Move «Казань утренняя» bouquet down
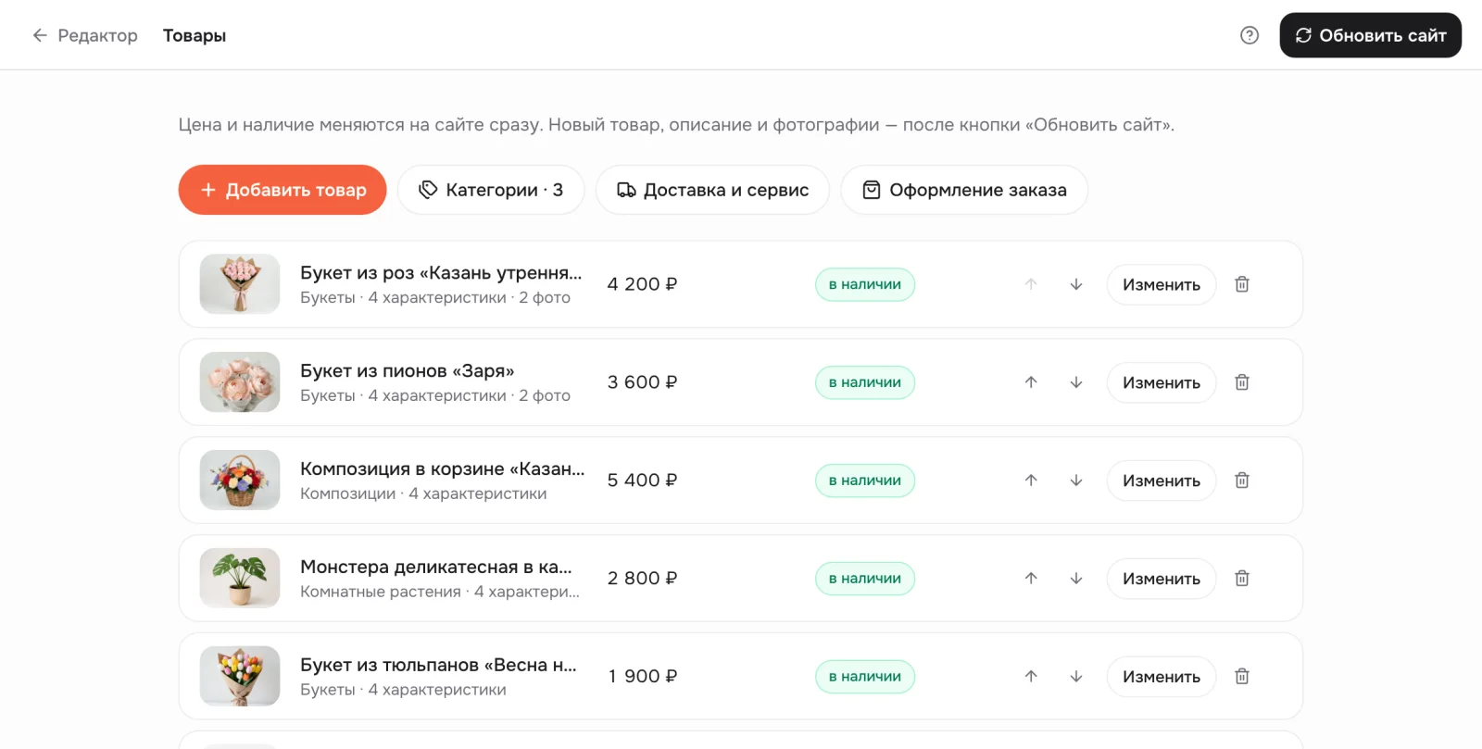The width and height of the screenshot is (1482, 749). coord(1076,284)
